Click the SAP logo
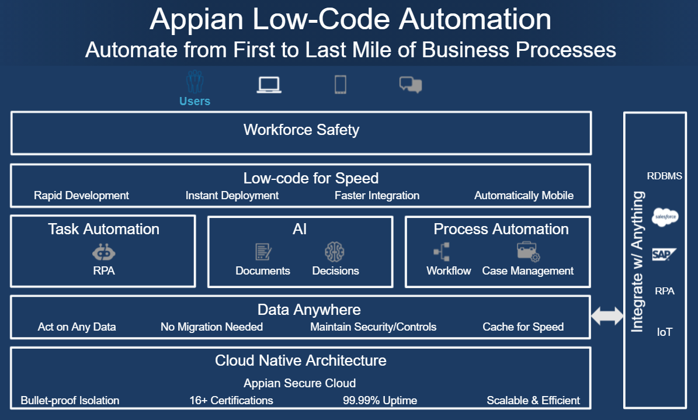 point(664,254)
